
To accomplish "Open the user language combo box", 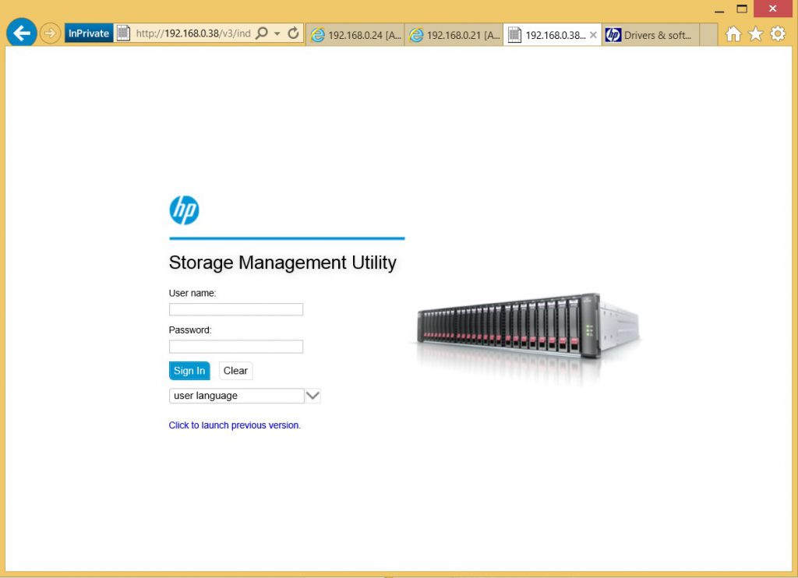I will click(237, 396).
